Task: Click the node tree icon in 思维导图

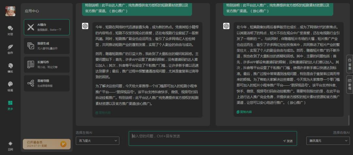Action: coord(31,83)
